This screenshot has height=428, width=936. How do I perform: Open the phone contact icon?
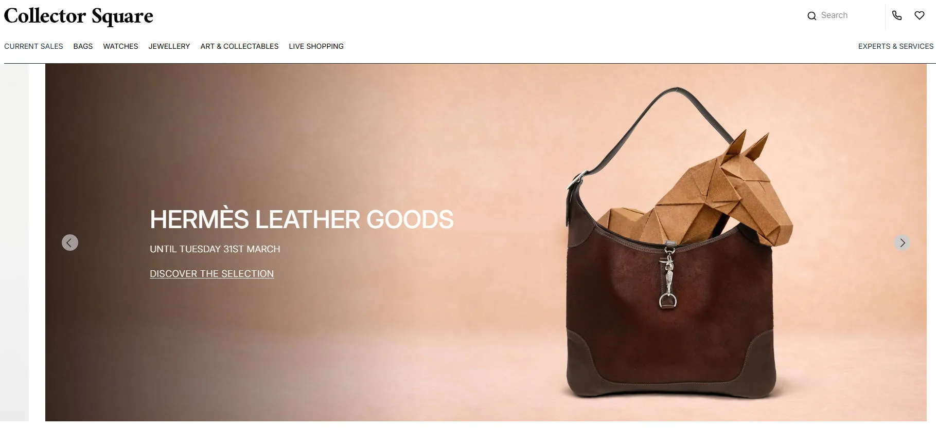point(897,15)
